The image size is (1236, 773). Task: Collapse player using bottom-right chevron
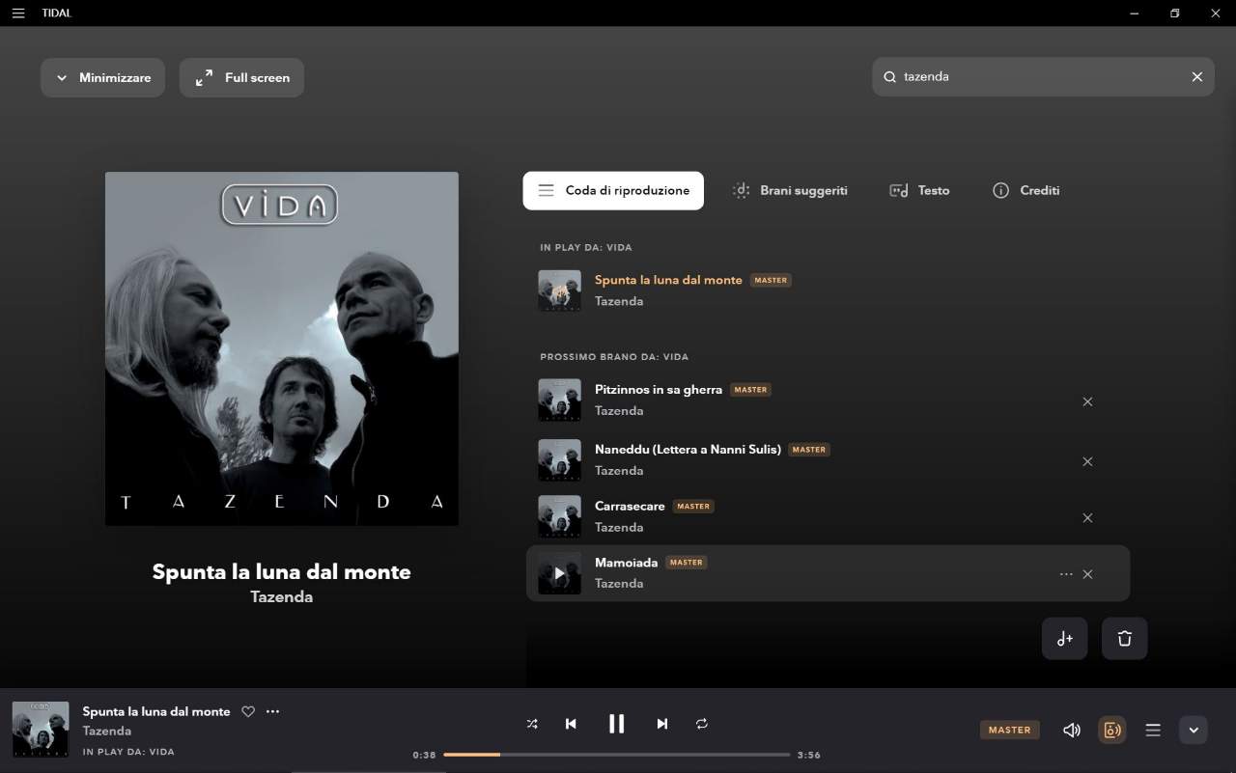[x=1194, y=730]
